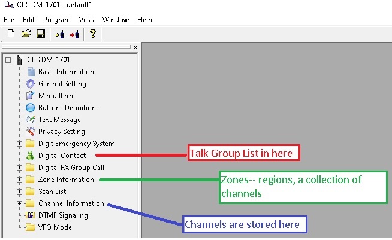Image resolution: width=392 pixels, height=240 pixels.
Task: Click the tree panel drag gripper bar
Action: point(66,47)
